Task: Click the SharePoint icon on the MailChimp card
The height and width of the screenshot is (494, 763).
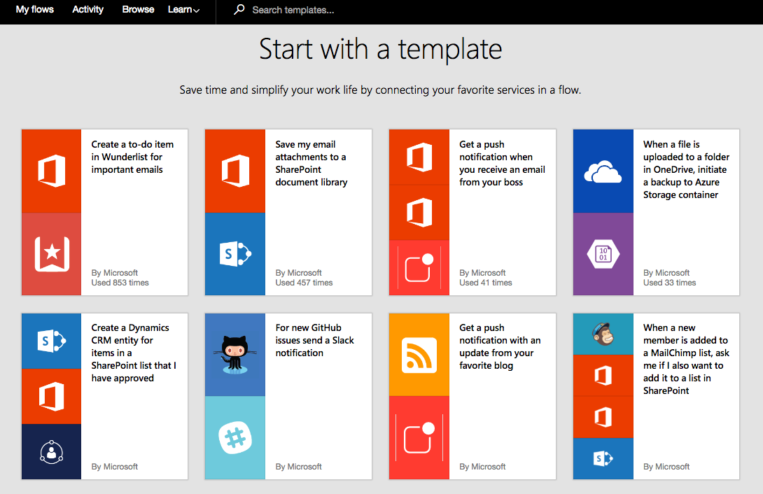Action: [603, 458]
